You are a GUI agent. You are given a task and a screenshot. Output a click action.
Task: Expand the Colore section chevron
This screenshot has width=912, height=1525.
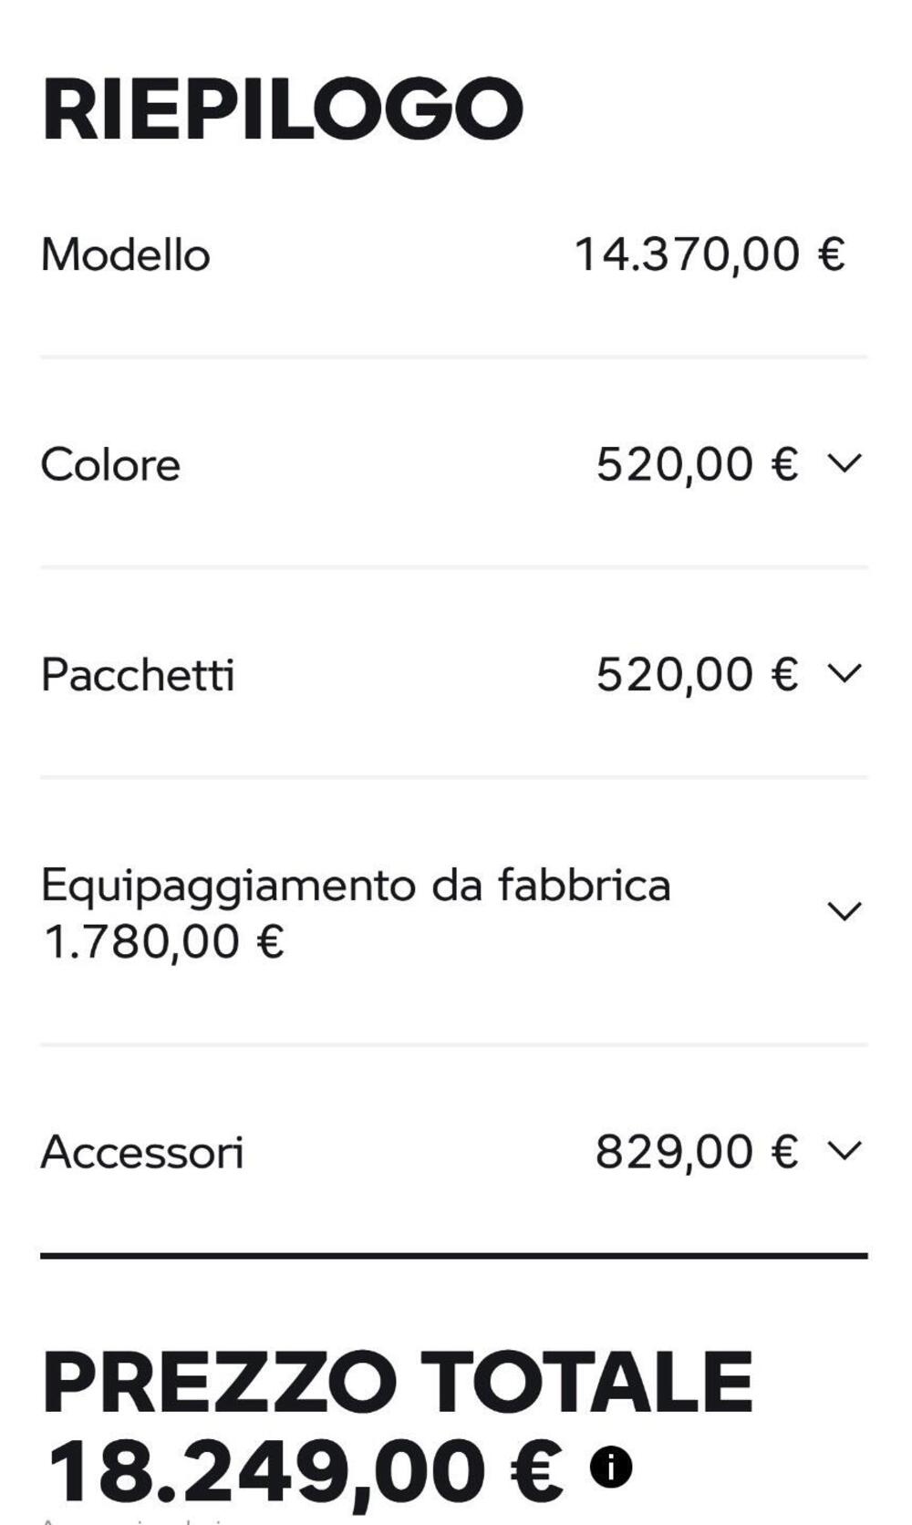tap(844, 463)
